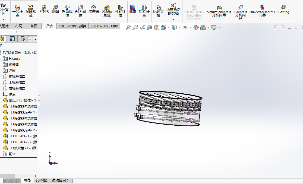
Task: Run Interference Detection (干涉检查)
Action: (17, 11)
